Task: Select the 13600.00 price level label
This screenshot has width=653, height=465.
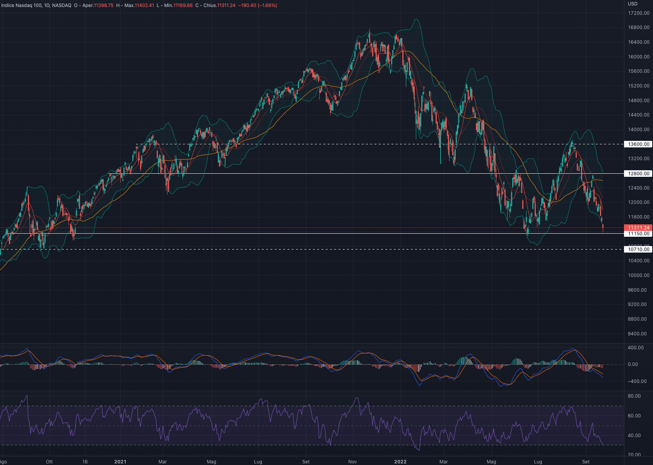Action: [639, 144]
